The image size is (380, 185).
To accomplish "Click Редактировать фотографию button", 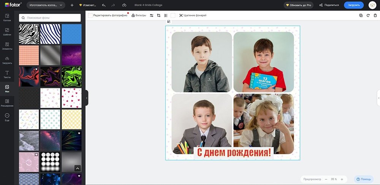I will 108,16.
